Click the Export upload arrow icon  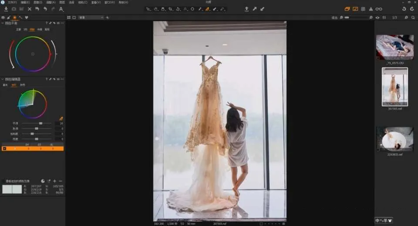(246, 9)
